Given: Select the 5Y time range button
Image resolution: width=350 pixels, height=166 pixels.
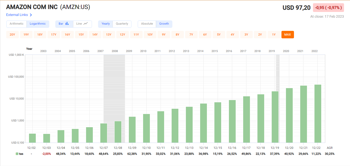Looking at the screenshot, I should pos(219,35).
